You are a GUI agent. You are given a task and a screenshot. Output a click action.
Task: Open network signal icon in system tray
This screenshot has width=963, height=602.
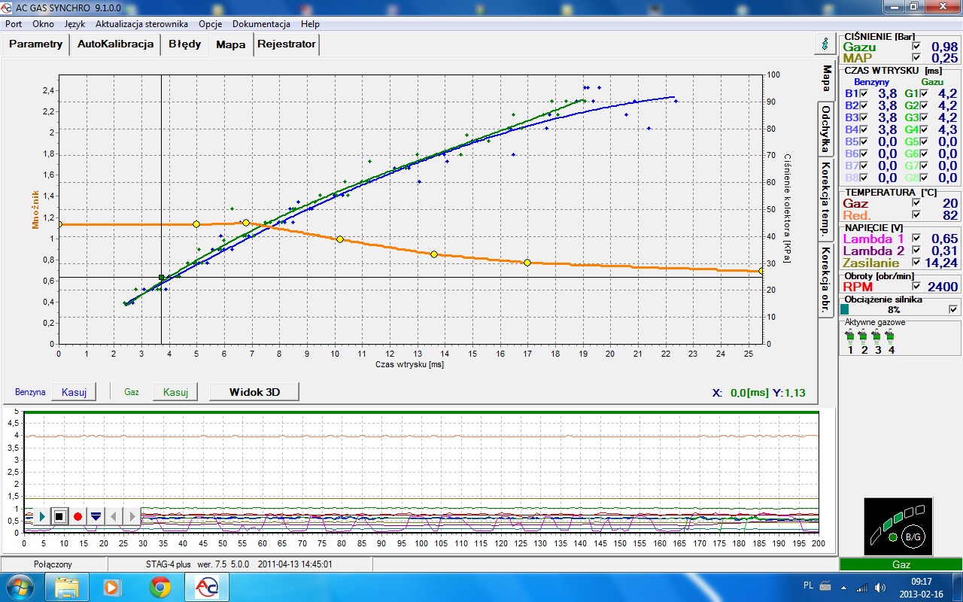tap(861, 587)
